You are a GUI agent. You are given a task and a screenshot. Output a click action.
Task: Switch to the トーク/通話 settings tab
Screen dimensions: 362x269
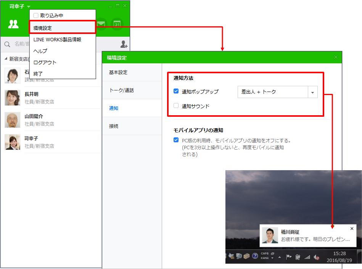pyautogui.click(x=121, y=90)
